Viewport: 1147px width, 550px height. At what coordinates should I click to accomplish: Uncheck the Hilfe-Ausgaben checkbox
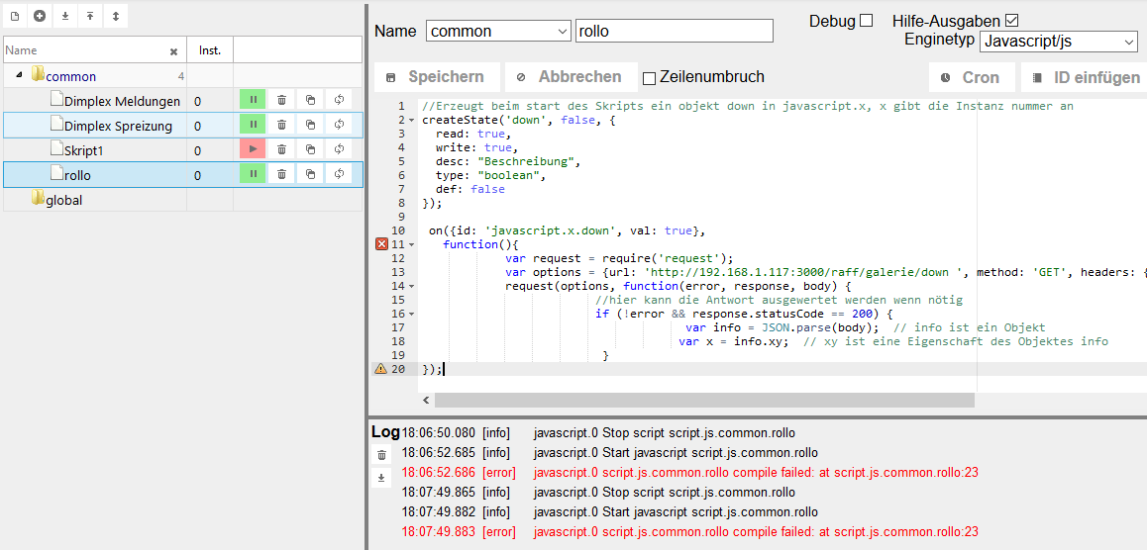coord(1011,20)
